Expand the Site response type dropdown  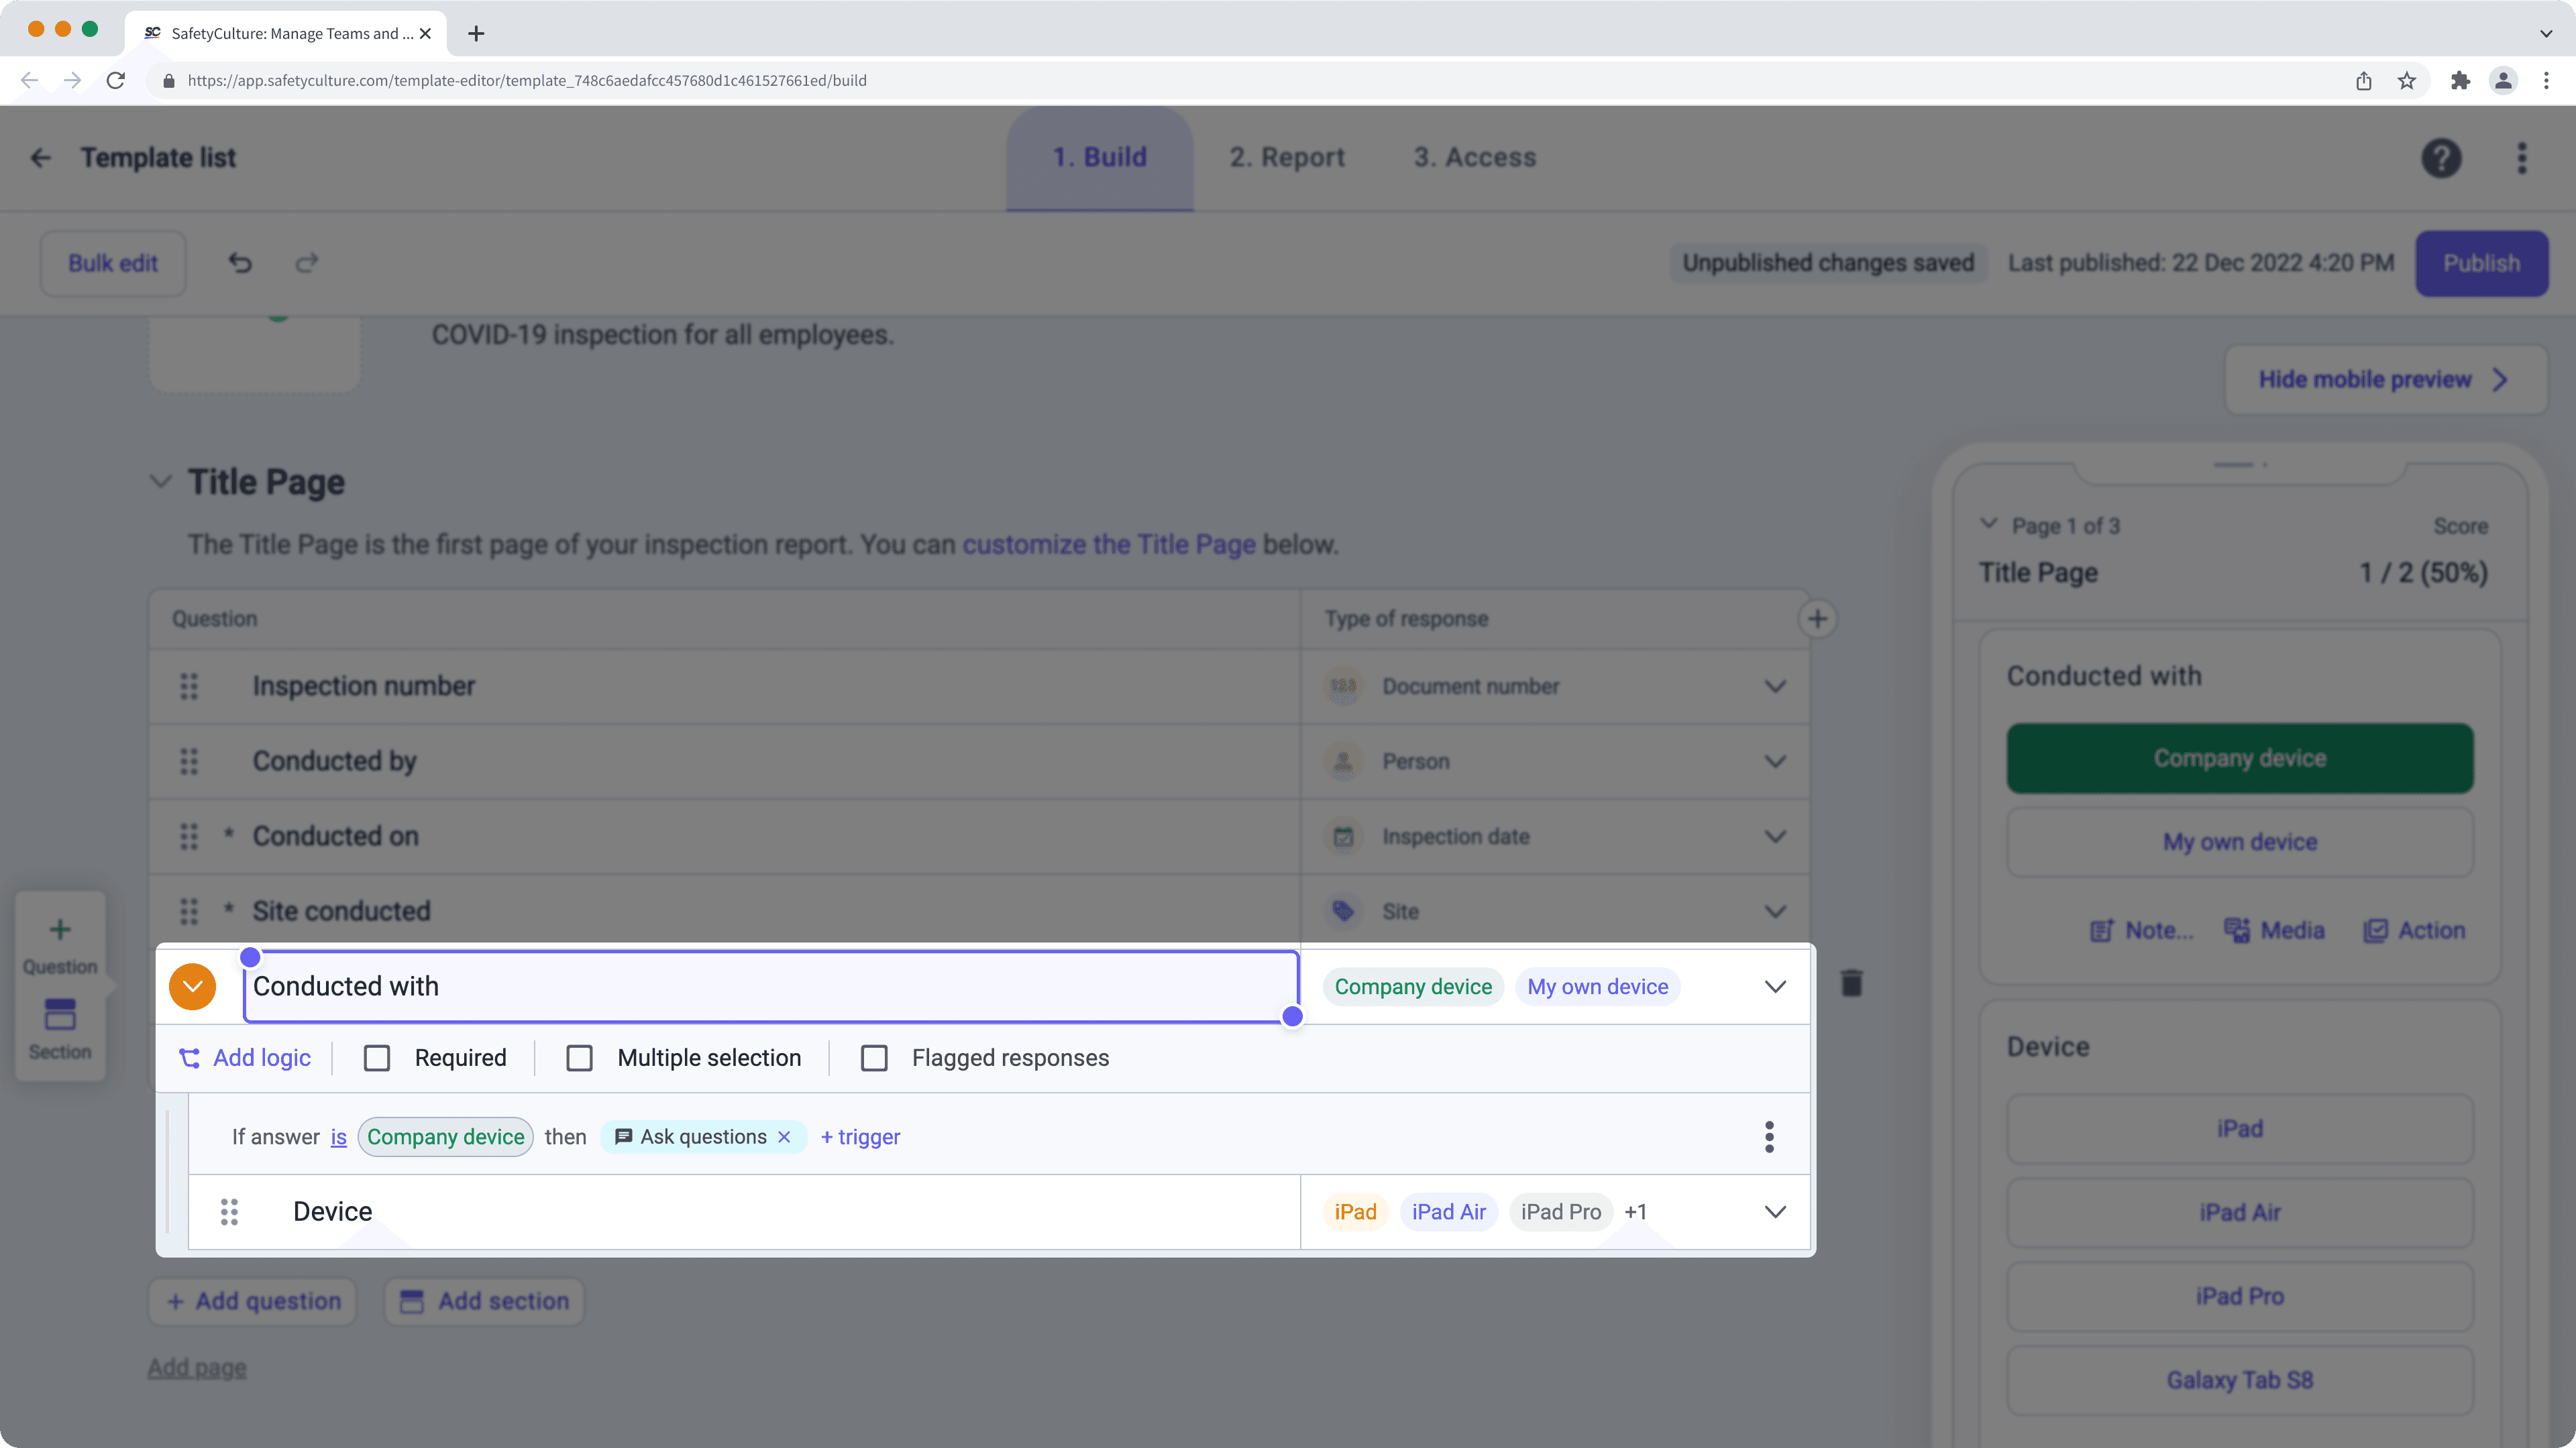click(x=1775, y=910)
